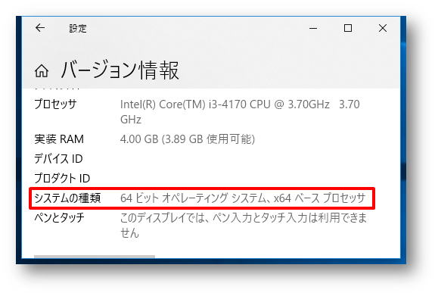Click the システムの種類 label

tap(67, 198)
